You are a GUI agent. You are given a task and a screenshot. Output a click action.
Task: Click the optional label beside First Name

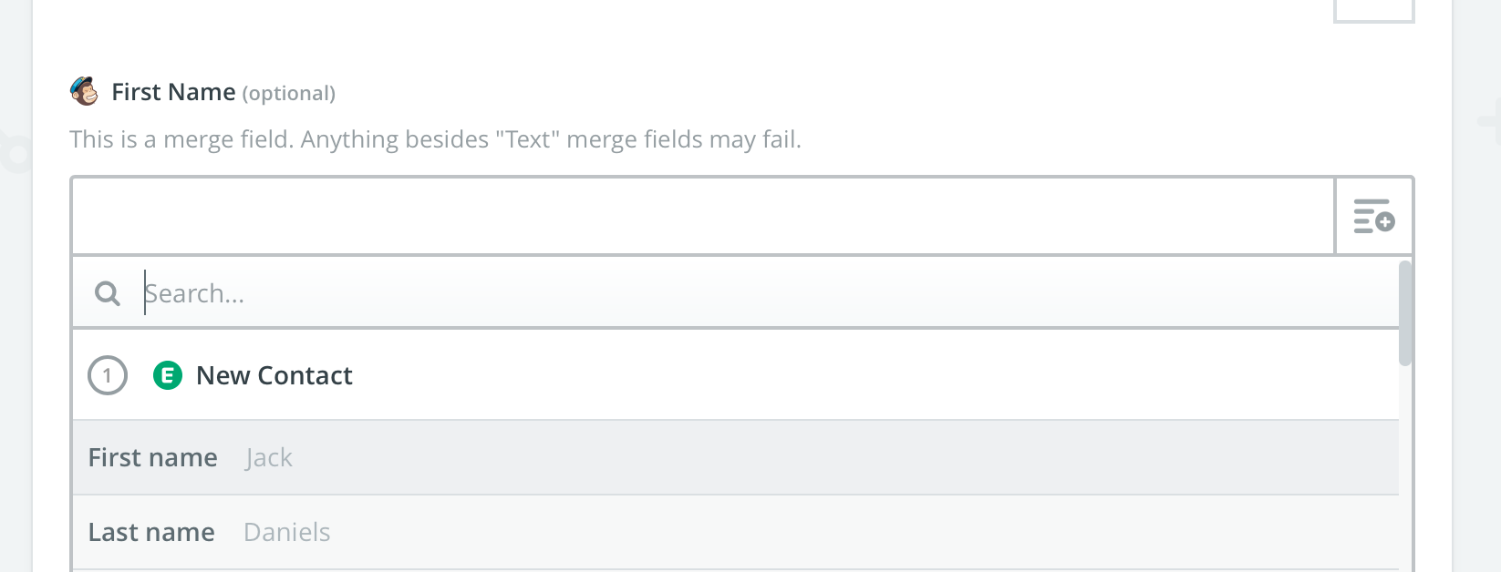(x=289, y=93)
